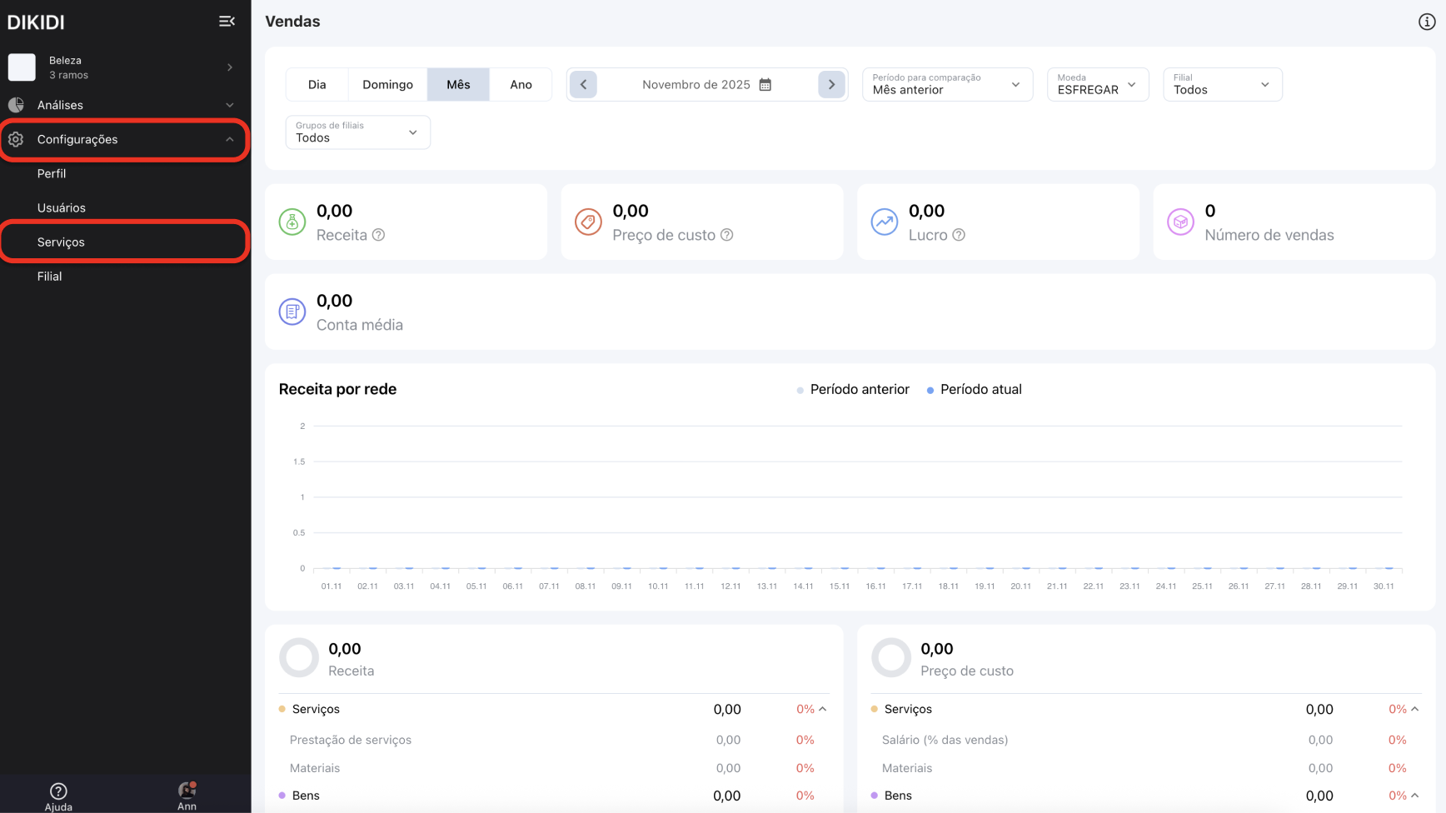1446x813 pixels.
Task: Click the Preço de custo help icon
Action: [x=726, y=235]
